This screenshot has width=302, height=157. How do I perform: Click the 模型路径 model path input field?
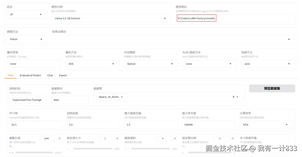coord(235,18)
